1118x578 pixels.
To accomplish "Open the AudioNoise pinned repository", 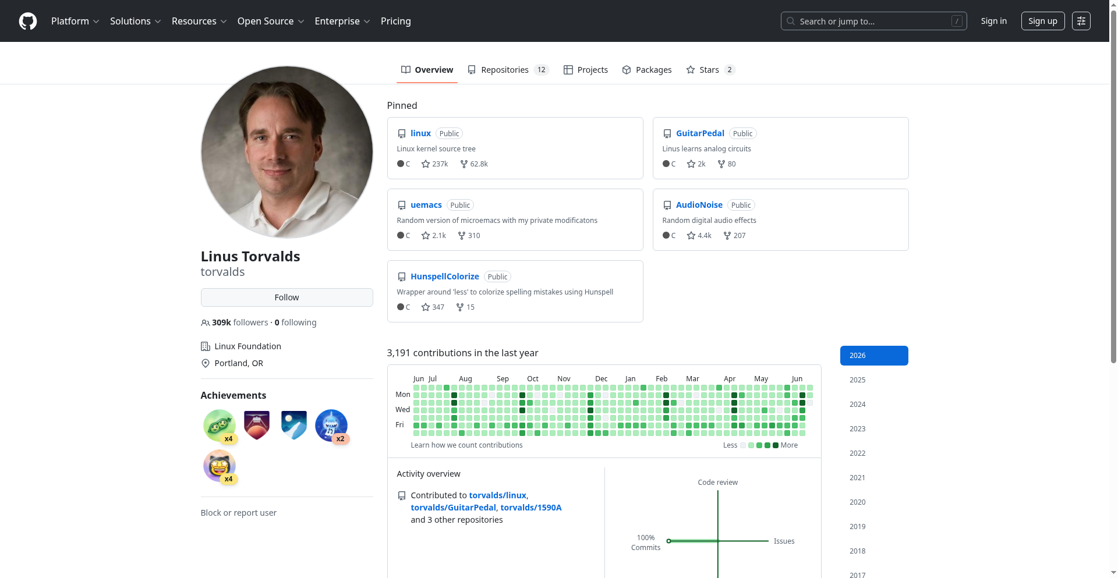I will tap(699, 205).
